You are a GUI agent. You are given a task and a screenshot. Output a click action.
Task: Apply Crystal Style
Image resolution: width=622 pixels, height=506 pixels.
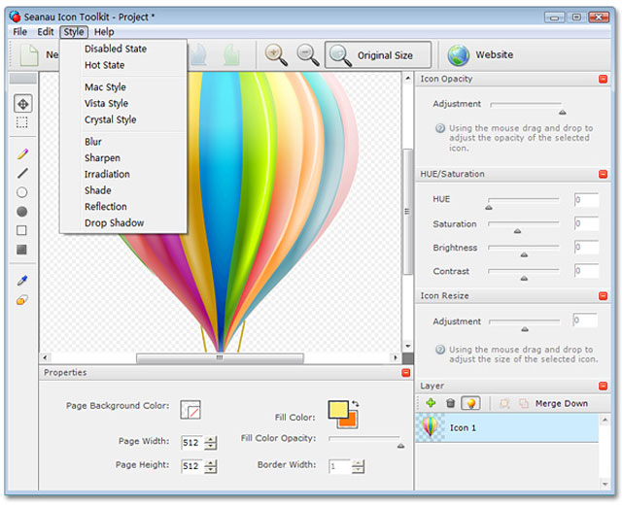(x=110, y=119)
